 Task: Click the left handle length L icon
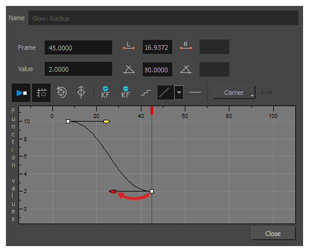coord(129,46)
